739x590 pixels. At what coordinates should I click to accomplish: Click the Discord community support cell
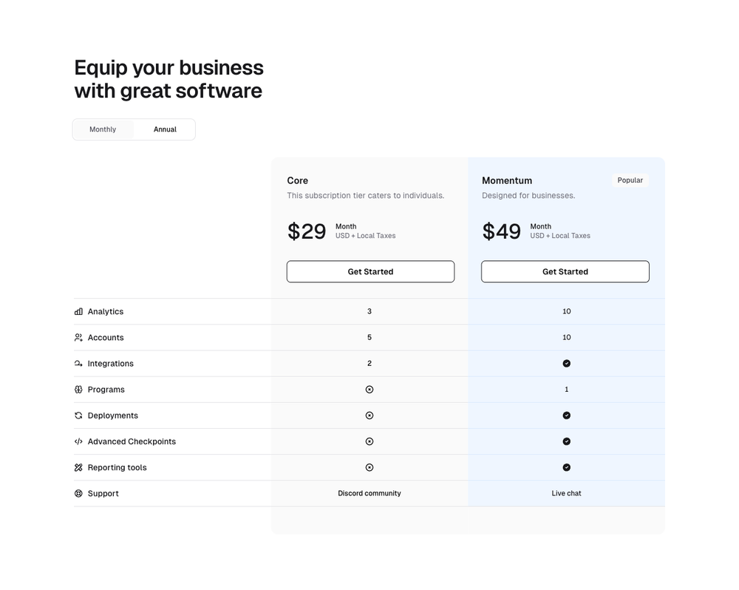[x=369, y=493]
